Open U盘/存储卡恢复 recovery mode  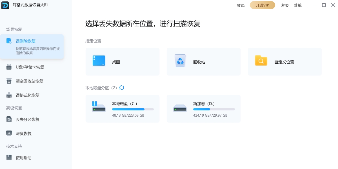click(30, 67)
